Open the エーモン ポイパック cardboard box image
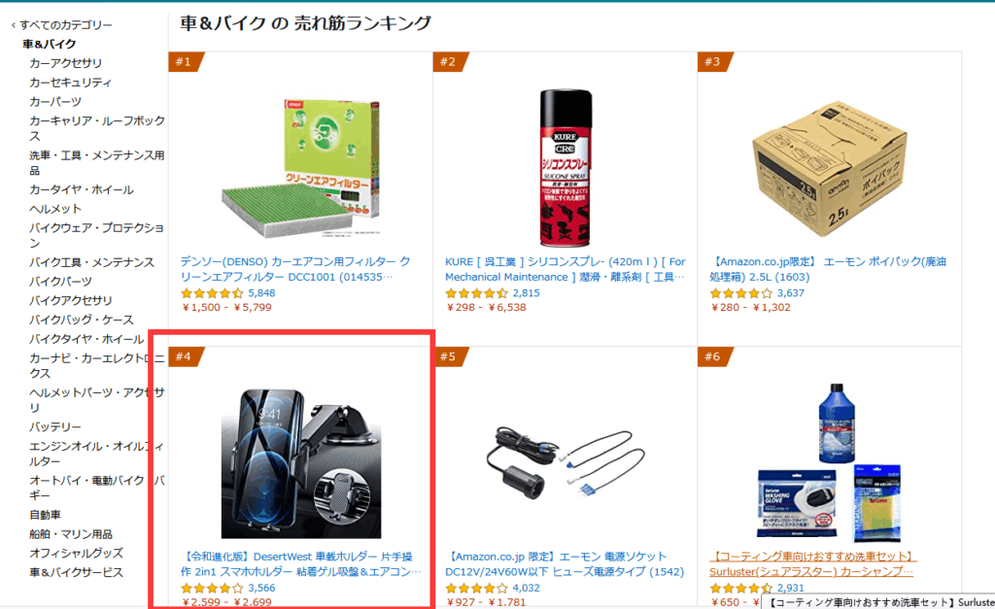The width and height of the screenshot is (995, 609). [830, 169]
